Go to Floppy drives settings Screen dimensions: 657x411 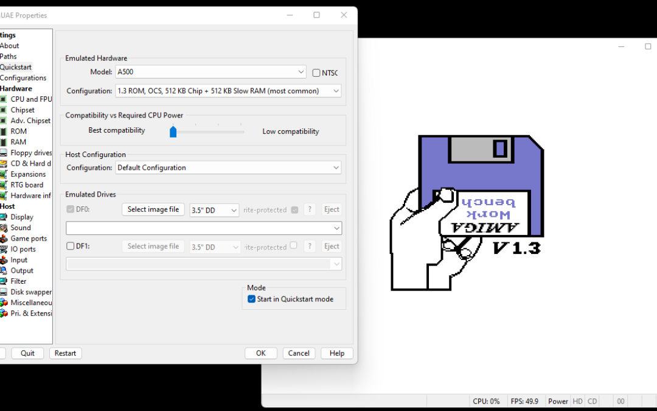31,153
